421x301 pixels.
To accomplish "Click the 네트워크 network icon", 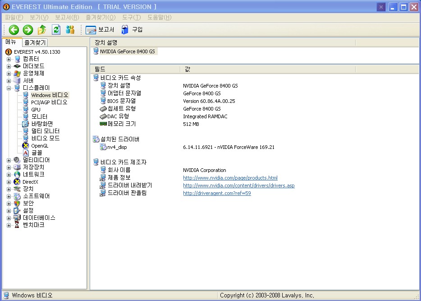I will click(17, 175).
